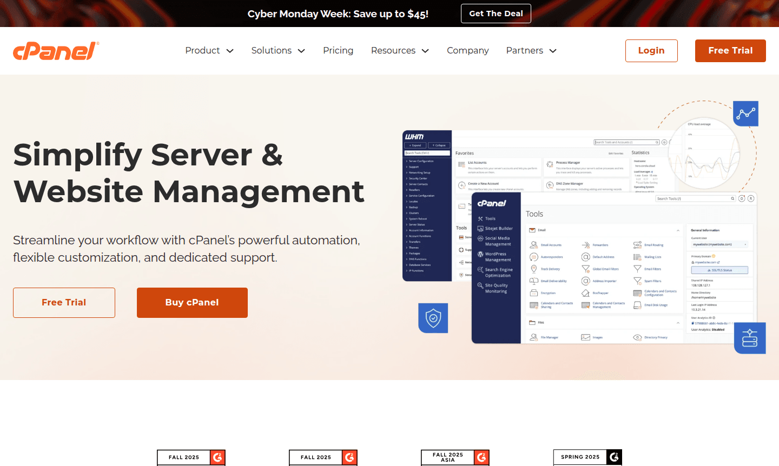This screenshot has height=466, width=779.
Task: Open the notification bell in the cPanel header
Action: 742,198
